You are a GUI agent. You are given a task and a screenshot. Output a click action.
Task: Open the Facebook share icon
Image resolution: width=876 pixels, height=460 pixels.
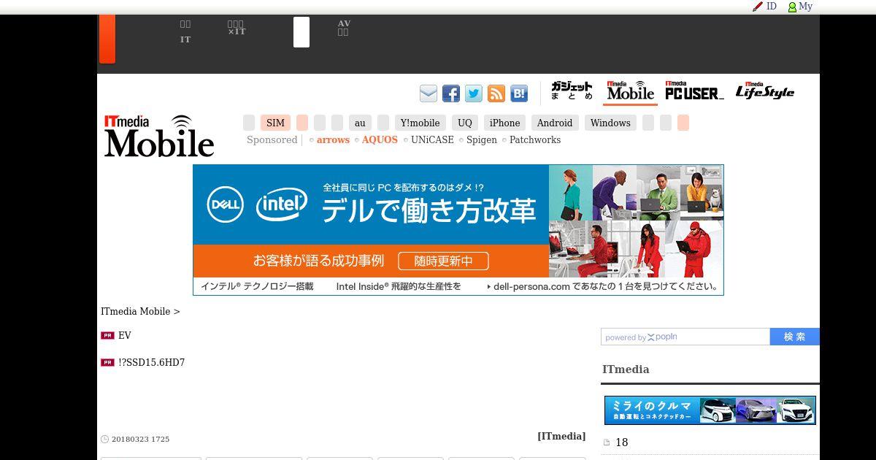point(451,93)
